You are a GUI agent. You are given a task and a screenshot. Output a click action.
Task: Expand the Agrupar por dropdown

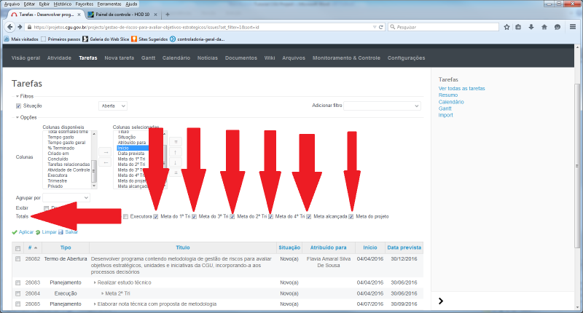coord(66,197)
